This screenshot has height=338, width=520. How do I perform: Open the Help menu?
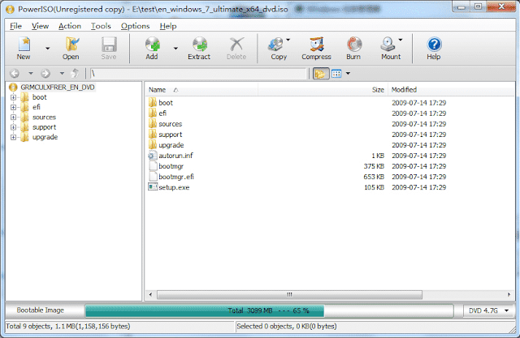point(168,26)
